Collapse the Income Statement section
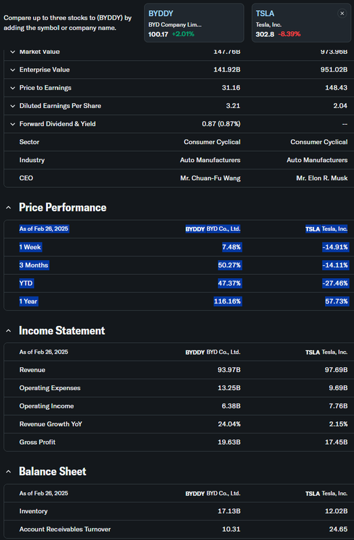The height and width of the screenshot is (540, 354). click(9, 331)
